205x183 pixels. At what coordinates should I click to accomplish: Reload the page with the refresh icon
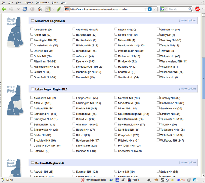point(24,9)
